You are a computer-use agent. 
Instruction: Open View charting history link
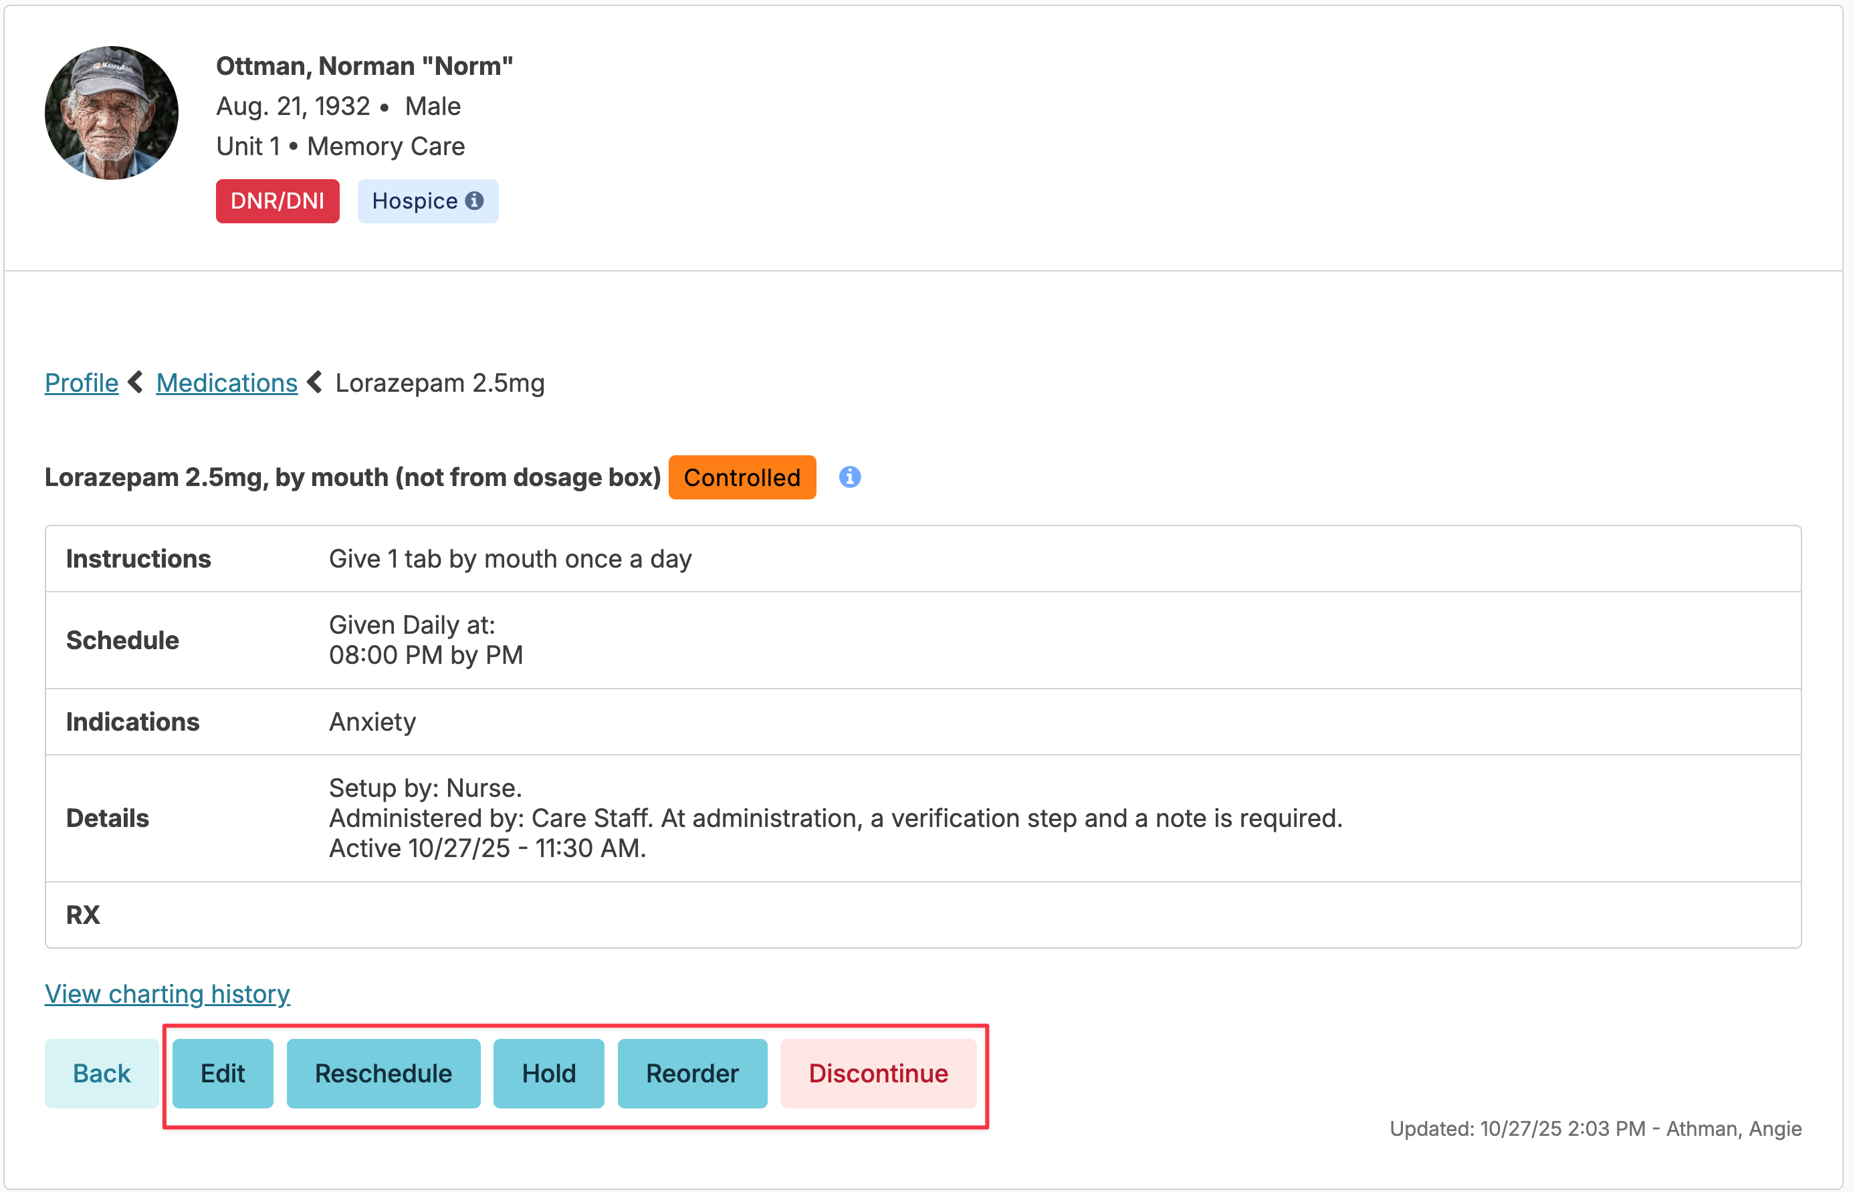(167, 993)
